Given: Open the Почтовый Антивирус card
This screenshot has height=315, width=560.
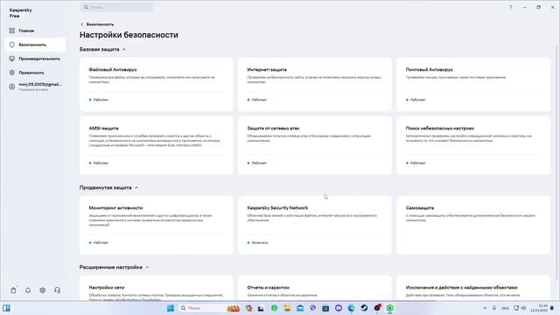Looking at the screenshot, I should pos(473,85).
